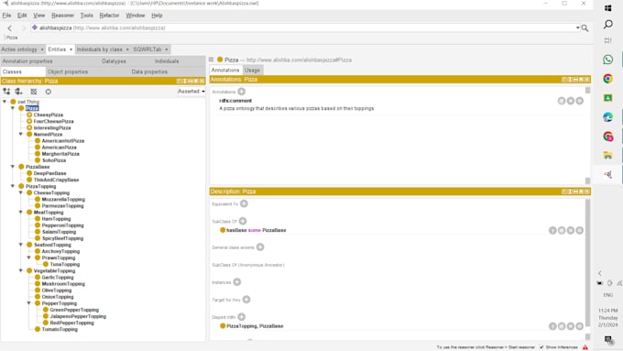Viewport: 623px width, 351px height.
Task: Click the Description panel vertical scrollbar
Action: [x=587, y=262]
